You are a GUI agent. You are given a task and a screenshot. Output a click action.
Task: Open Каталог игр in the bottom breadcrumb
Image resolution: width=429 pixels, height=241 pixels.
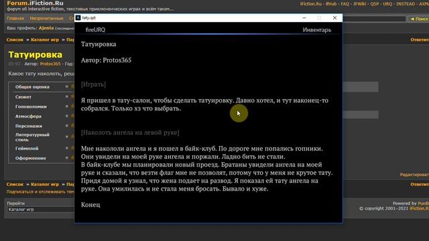(x=45, y=184)
